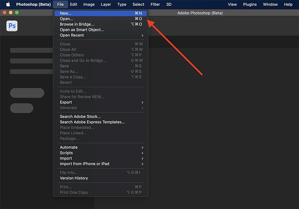Click the Photoshop Ps home icon

[12, 26]
